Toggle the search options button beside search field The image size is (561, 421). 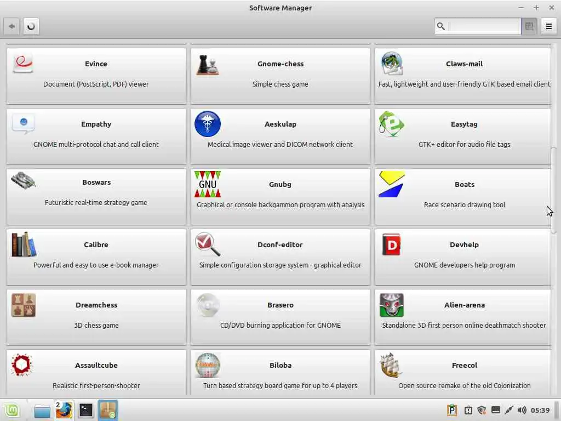(x=529, y=26)
